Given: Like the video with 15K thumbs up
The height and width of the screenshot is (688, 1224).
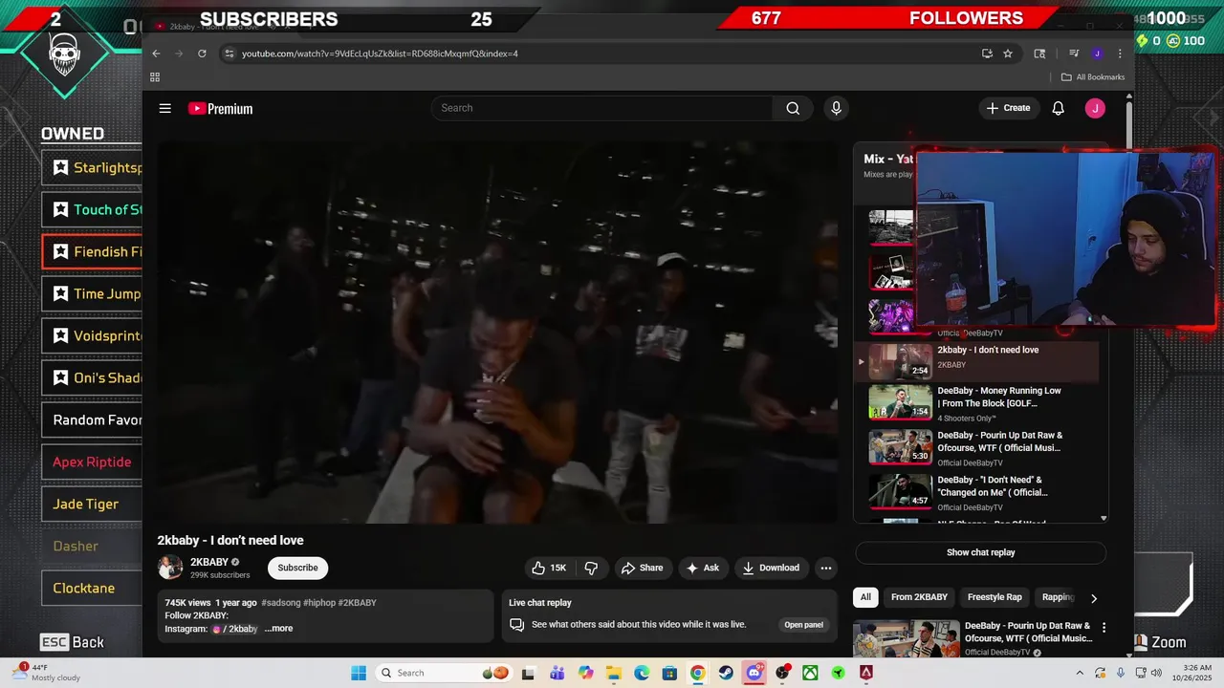Looking at the screenshot, I should coord(550,568).
